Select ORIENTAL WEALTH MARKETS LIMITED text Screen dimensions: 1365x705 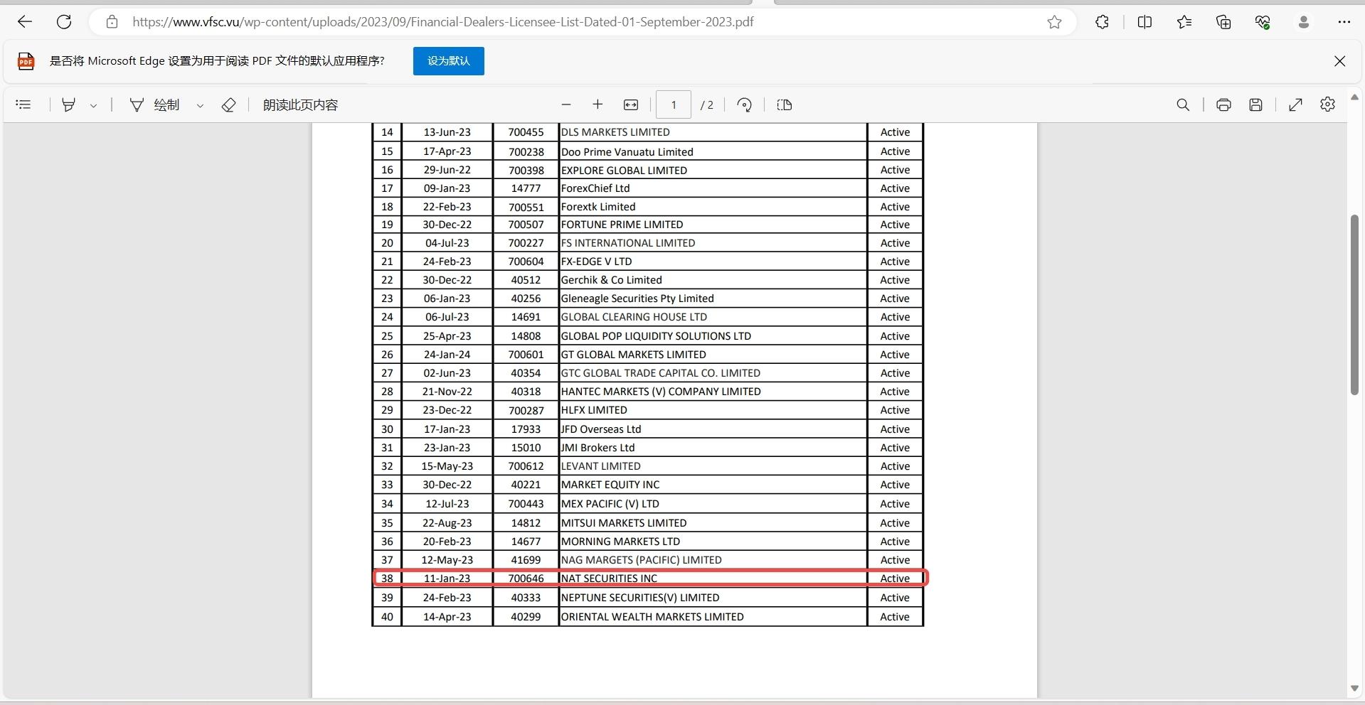point(652,617)
